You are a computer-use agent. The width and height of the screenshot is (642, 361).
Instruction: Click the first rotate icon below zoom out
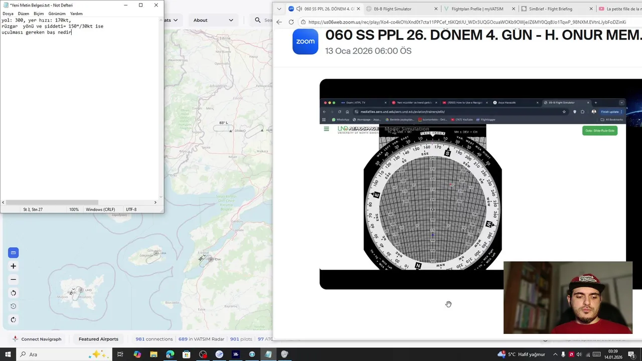(x=14, y=293)
